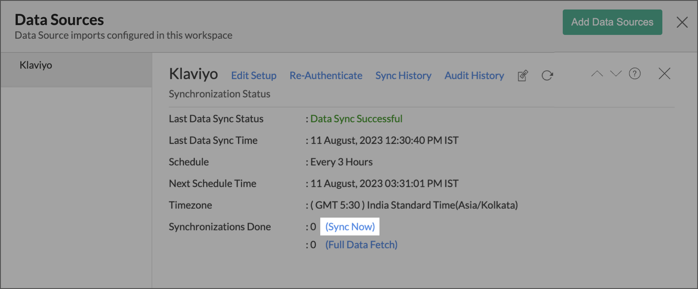Click the Next Schedule Time value
The image size is (698, 289).
[x=384, y=184]
